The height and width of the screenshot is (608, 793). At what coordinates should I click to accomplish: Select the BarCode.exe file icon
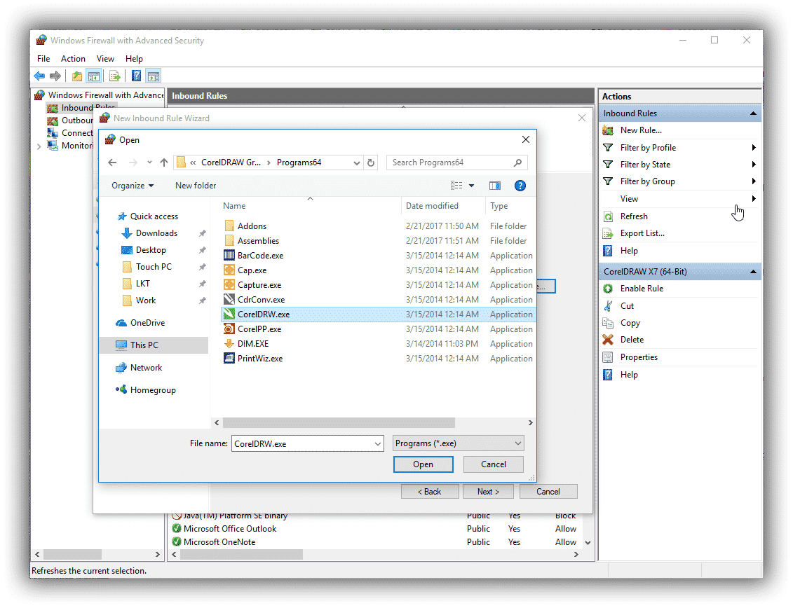point(229,256)
